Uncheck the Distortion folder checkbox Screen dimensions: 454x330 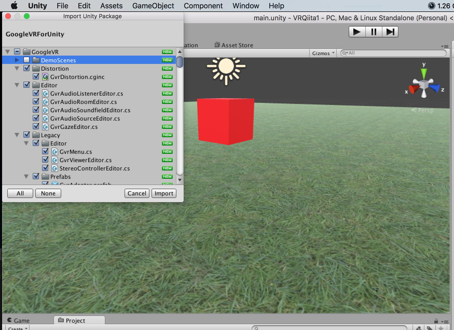[27, 68]
